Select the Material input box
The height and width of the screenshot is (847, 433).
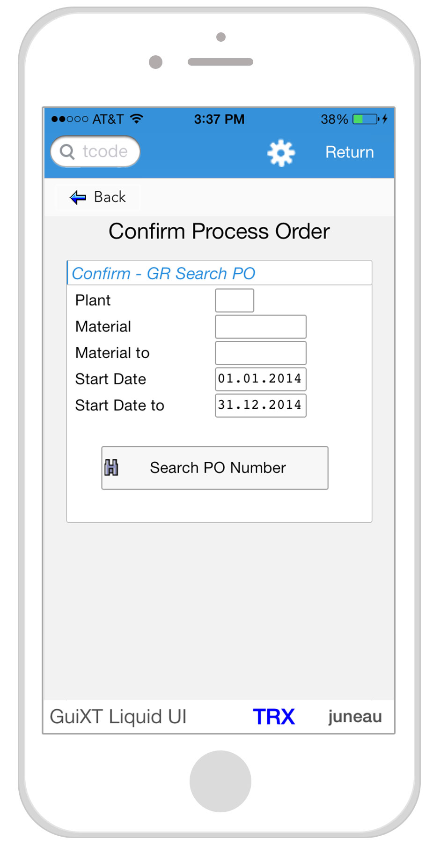point(260,327)
